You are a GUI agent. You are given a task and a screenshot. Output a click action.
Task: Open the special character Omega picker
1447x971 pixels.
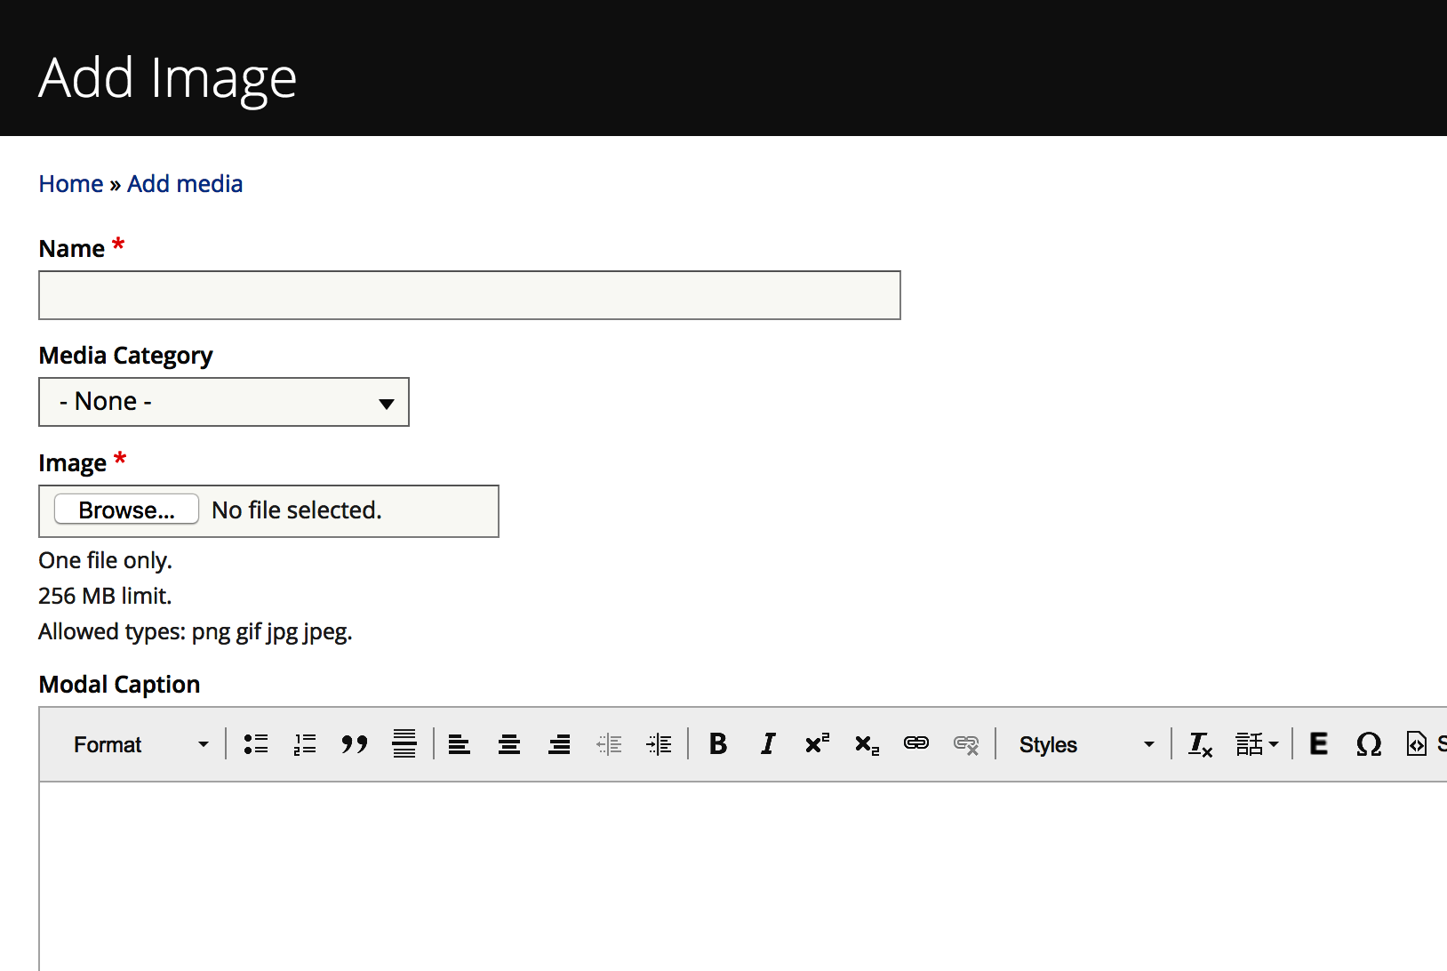pos(1369,744)
